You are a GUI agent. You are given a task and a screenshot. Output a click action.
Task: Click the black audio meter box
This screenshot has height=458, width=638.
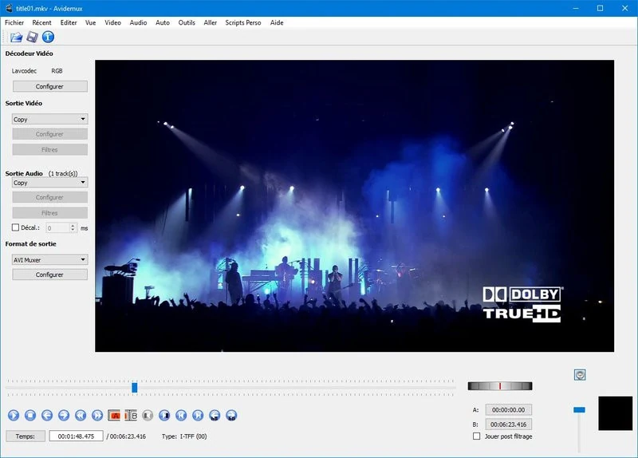[x=615, y=413]
